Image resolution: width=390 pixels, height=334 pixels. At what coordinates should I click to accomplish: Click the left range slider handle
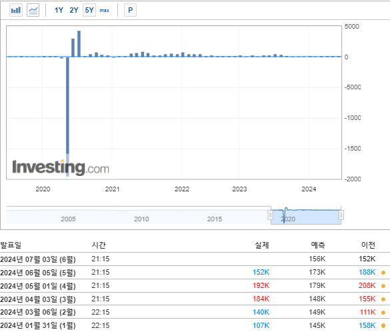(271, 215)
